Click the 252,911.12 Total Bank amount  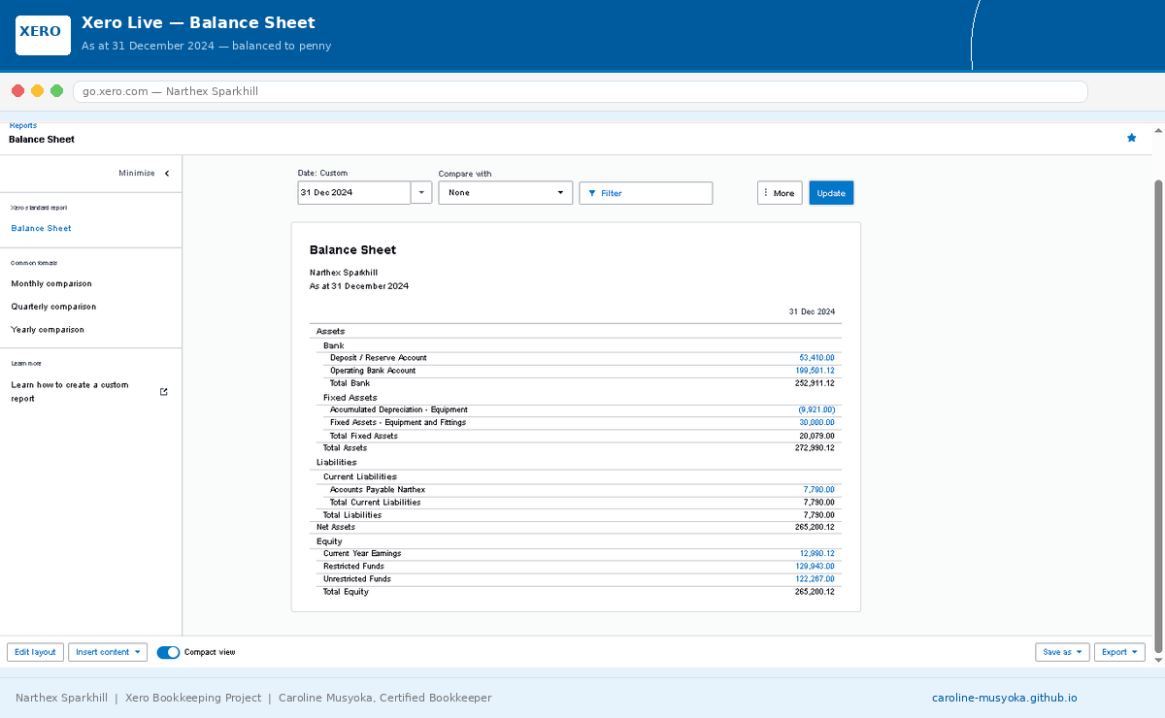[x=815, y=383]
